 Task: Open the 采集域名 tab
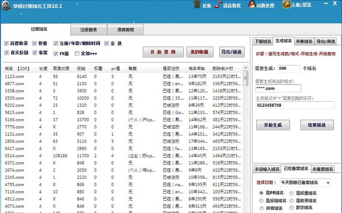pos(304,41)
